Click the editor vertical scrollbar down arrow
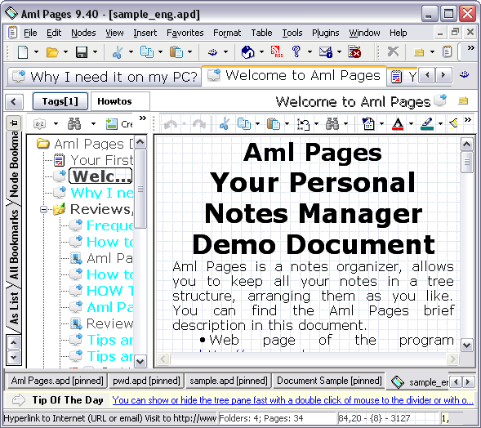 click(466, 346)
